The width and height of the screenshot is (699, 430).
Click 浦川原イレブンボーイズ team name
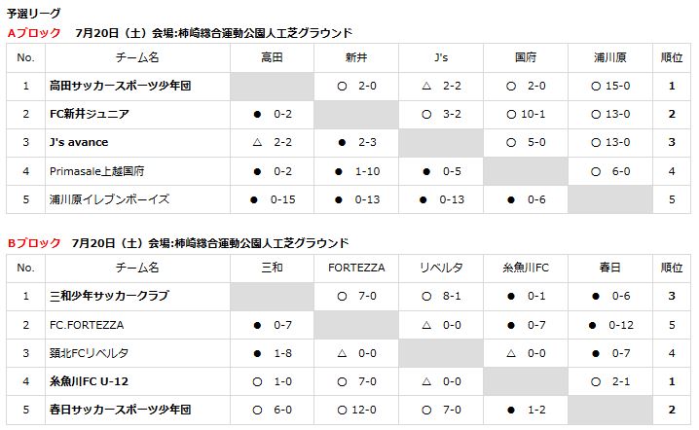click(x=109, y=199)
